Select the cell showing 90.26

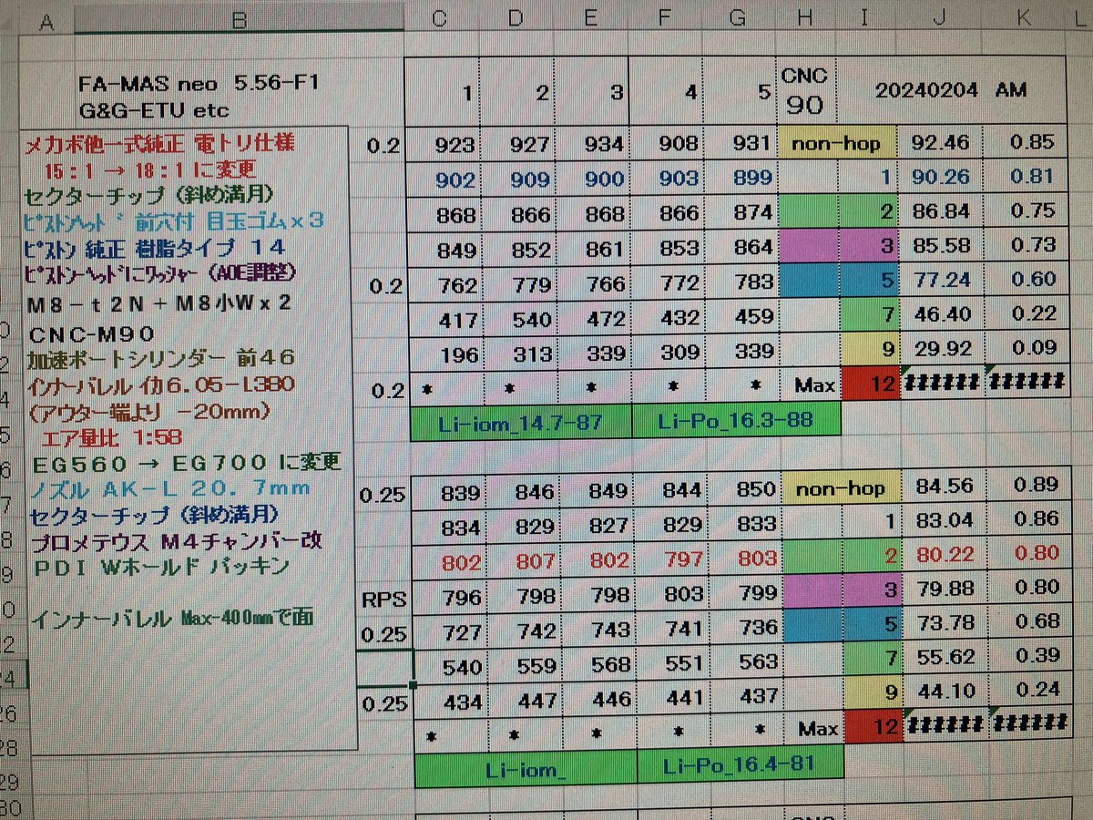tap(942, 177)
